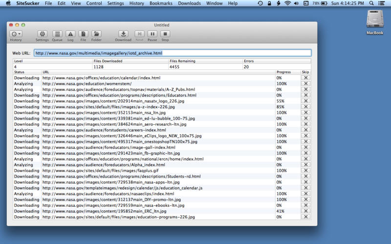391x244 pixels.
Task: Open the Downloads menu in the menu bar
Action: (189, 3)
